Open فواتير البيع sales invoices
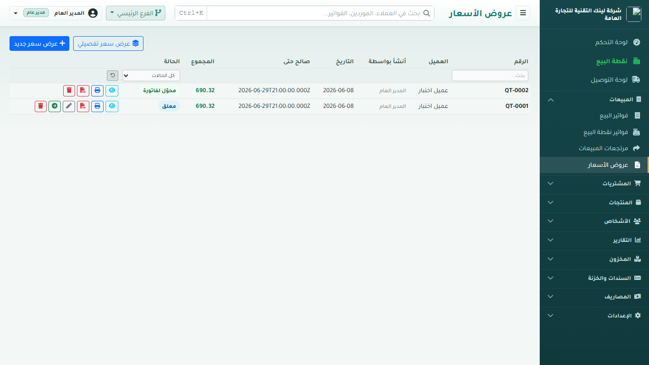 coord(594,115)
